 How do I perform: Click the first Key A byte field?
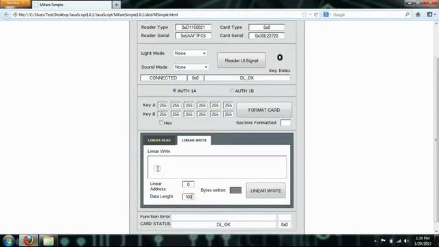pos(163,105)
